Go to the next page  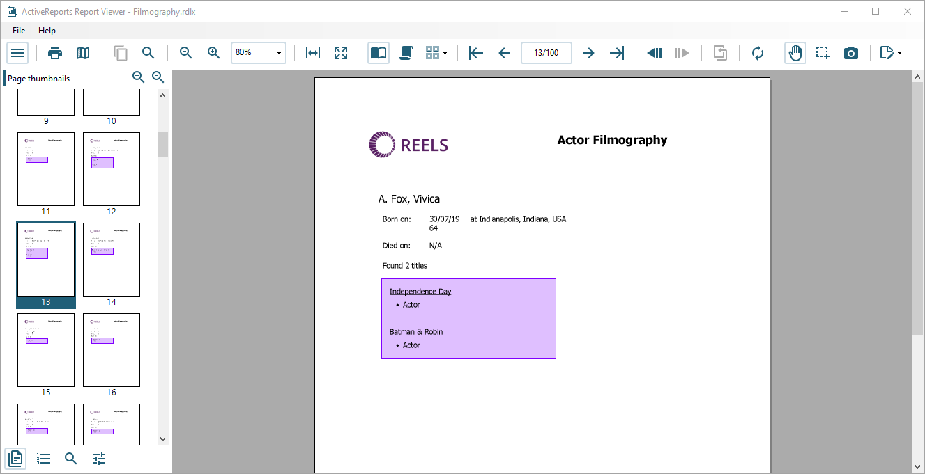(589, 53)
